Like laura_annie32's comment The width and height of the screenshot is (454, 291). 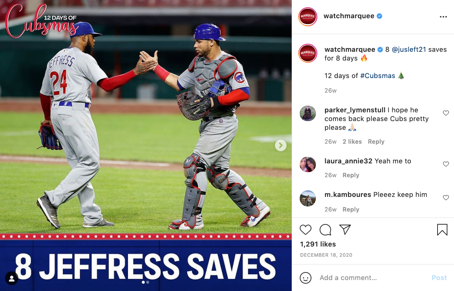point(446,164)
